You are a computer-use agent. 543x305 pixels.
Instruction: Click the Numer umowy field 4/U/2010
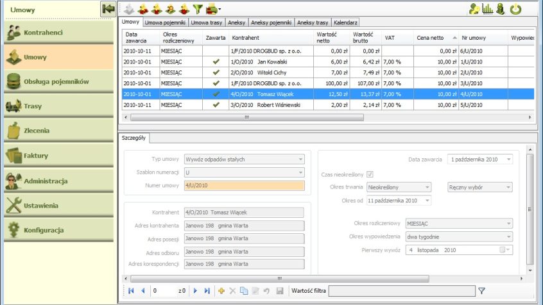pyautogui.click(x=244, y=185)
